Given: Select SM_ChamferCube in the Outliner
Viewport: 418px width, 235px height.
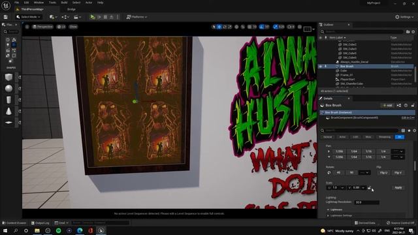Looking at the screenshot, I should click(x=351, y=84).
